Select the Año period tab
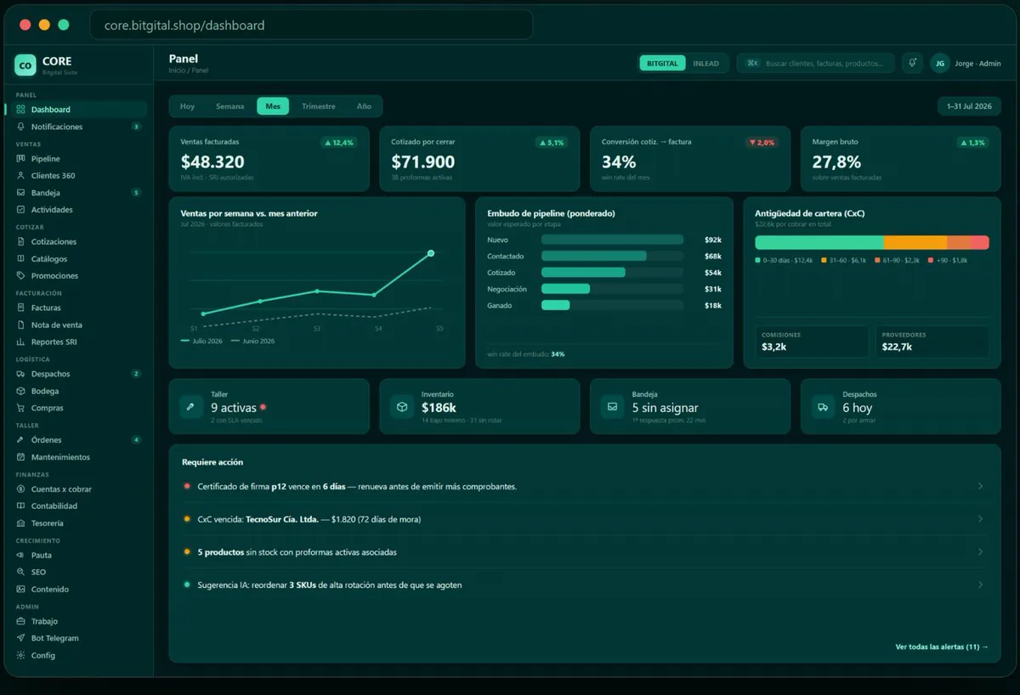The height and width of the screenshot is (695, 1020). point(364,106)
